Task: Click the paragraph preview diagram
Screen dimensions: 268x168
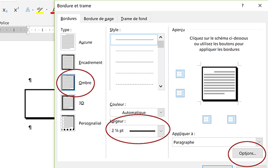Action: 220,84
